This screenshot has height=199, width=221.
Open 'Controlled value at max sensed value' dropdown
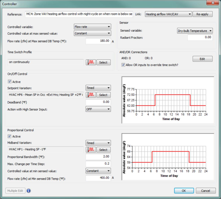click(92, 33)
